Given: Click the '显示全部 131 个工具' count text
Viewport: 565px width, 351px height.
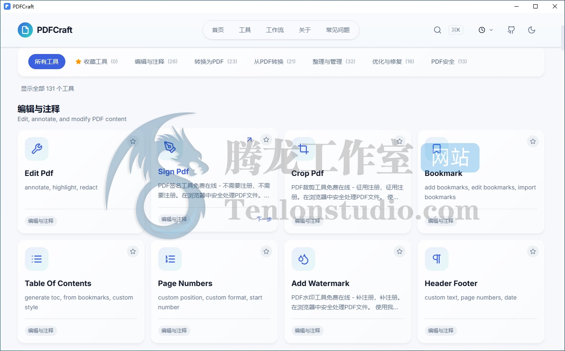Looking at the screenshot, I should (48, 89).
